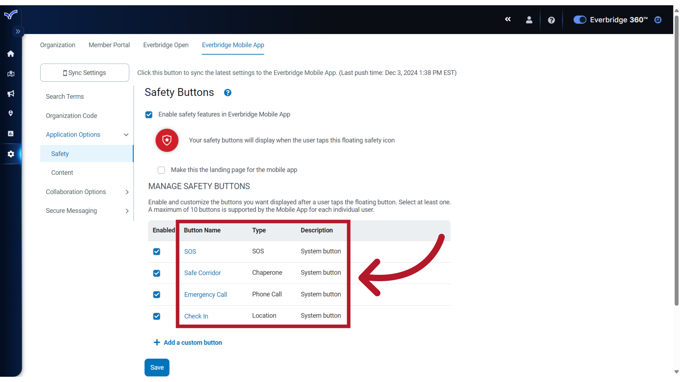Click the Sync Settings button
This screenshot has height=382, width=680.
[85, 73]
